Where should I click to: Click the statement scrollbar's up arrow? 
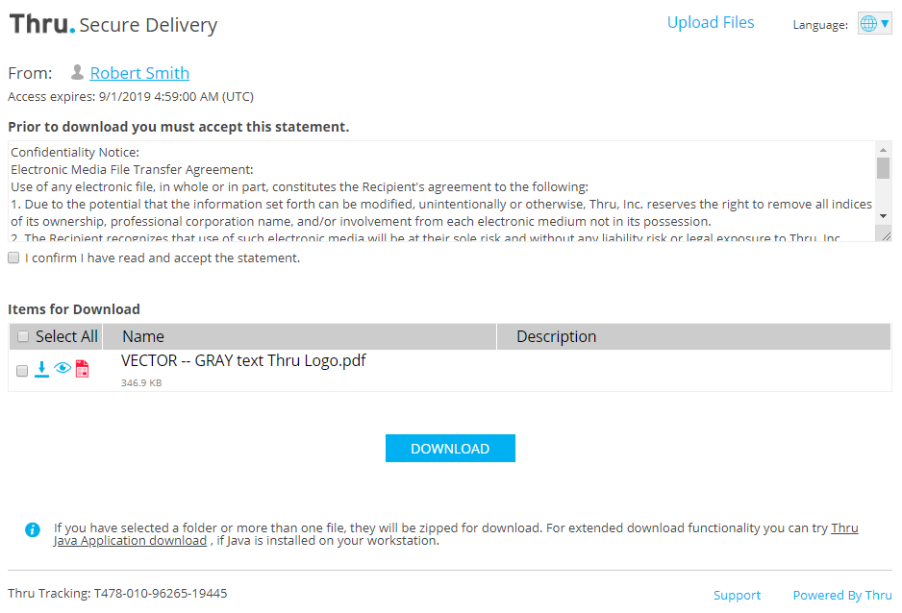coord(884,150)
